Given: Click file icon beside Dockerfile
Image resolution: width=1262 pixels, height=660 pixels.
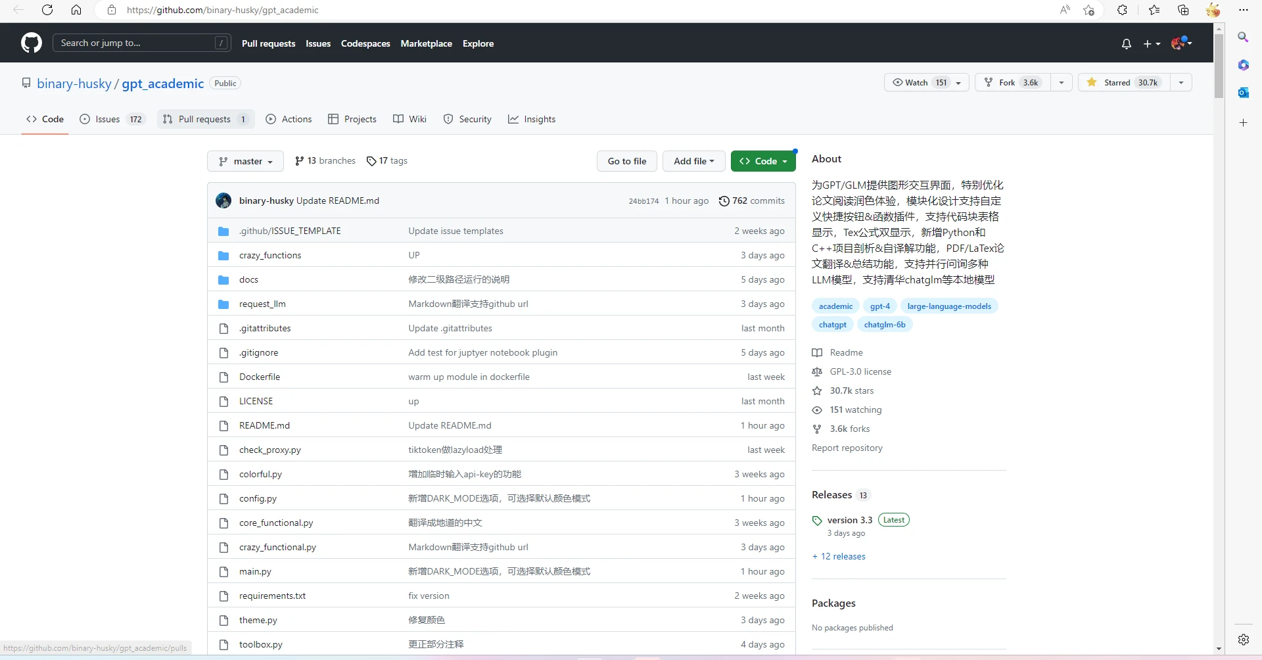Looking at the screenshot, I should tap(223, 377).
